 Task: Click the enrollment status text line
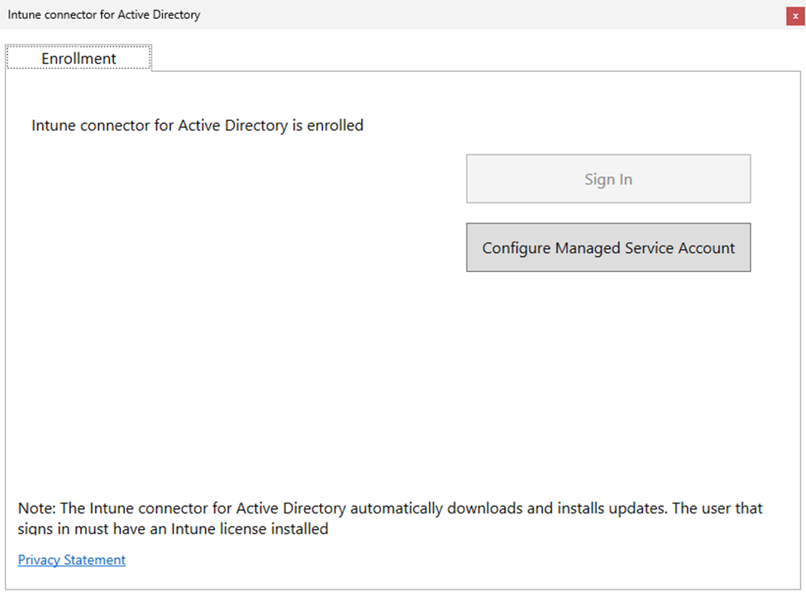click(x=198, y=126)
